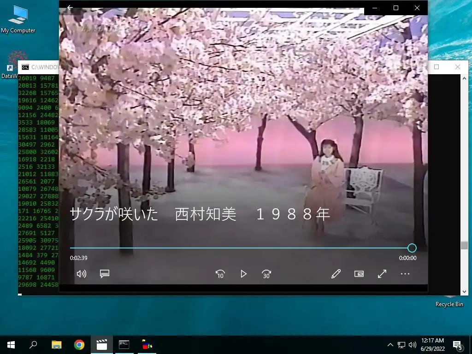The height and width of the screenshot is (354, 472).
Task: Open the volume control in the player
Action: [x=81, y=274]
